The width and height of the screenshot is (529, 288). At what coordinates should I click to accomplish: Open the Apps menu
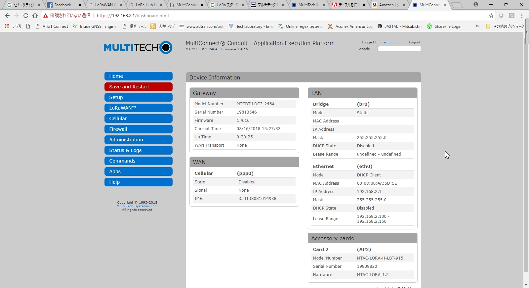138,171
